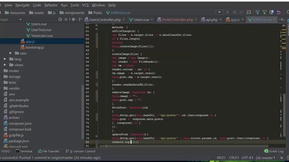
Task: Select the routes folder in tree
Action: click(11, 71)
